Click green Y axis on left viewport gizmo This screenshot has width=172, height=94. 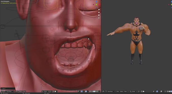pos(96,5)
